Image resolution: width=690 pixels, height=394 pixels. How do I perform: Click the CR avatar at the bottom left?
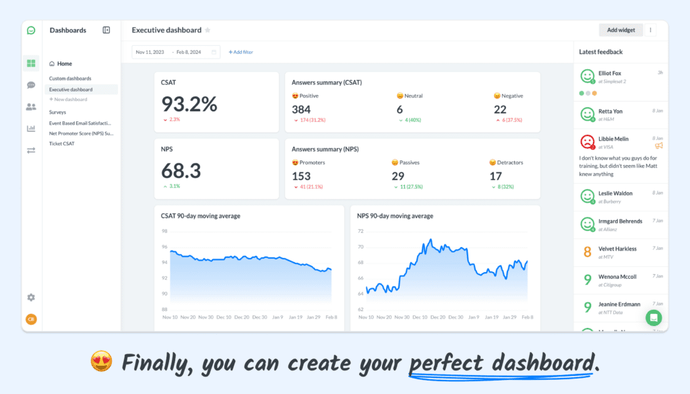click(x=30, y=319)
